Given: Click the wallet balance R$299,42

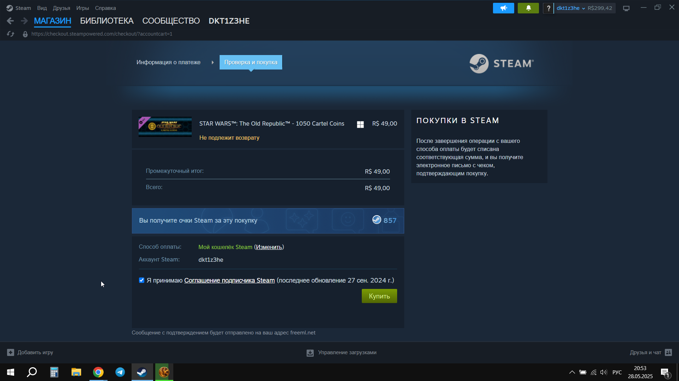Looking at the screenshot, I should point(600,8).
